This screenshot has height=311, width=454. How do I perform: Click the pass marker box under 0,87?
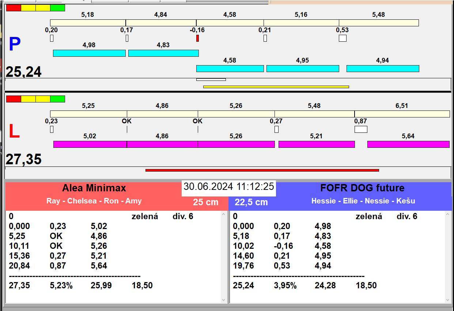tap(361, 129)
